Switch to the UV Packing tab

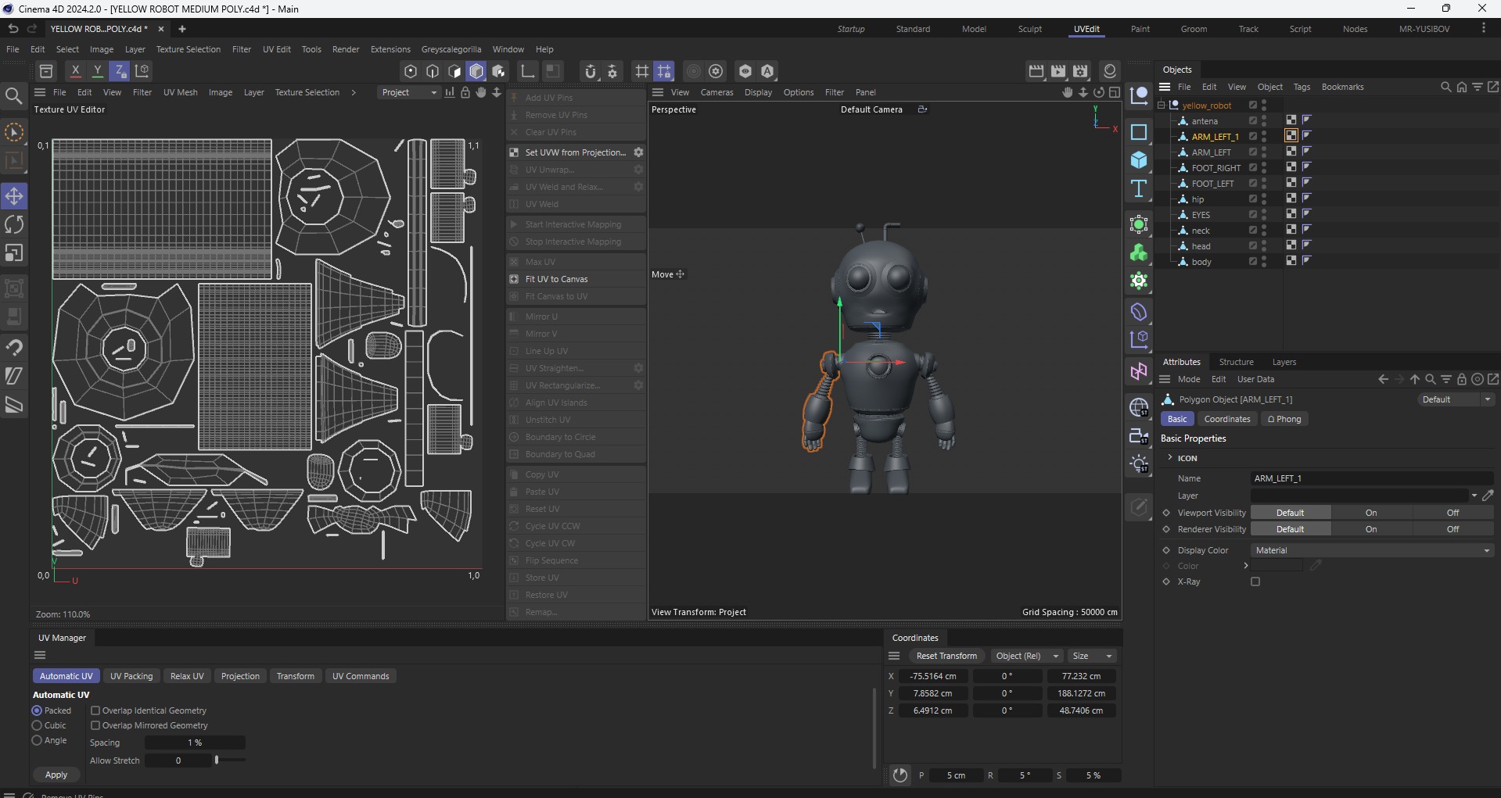pos(131,676)
